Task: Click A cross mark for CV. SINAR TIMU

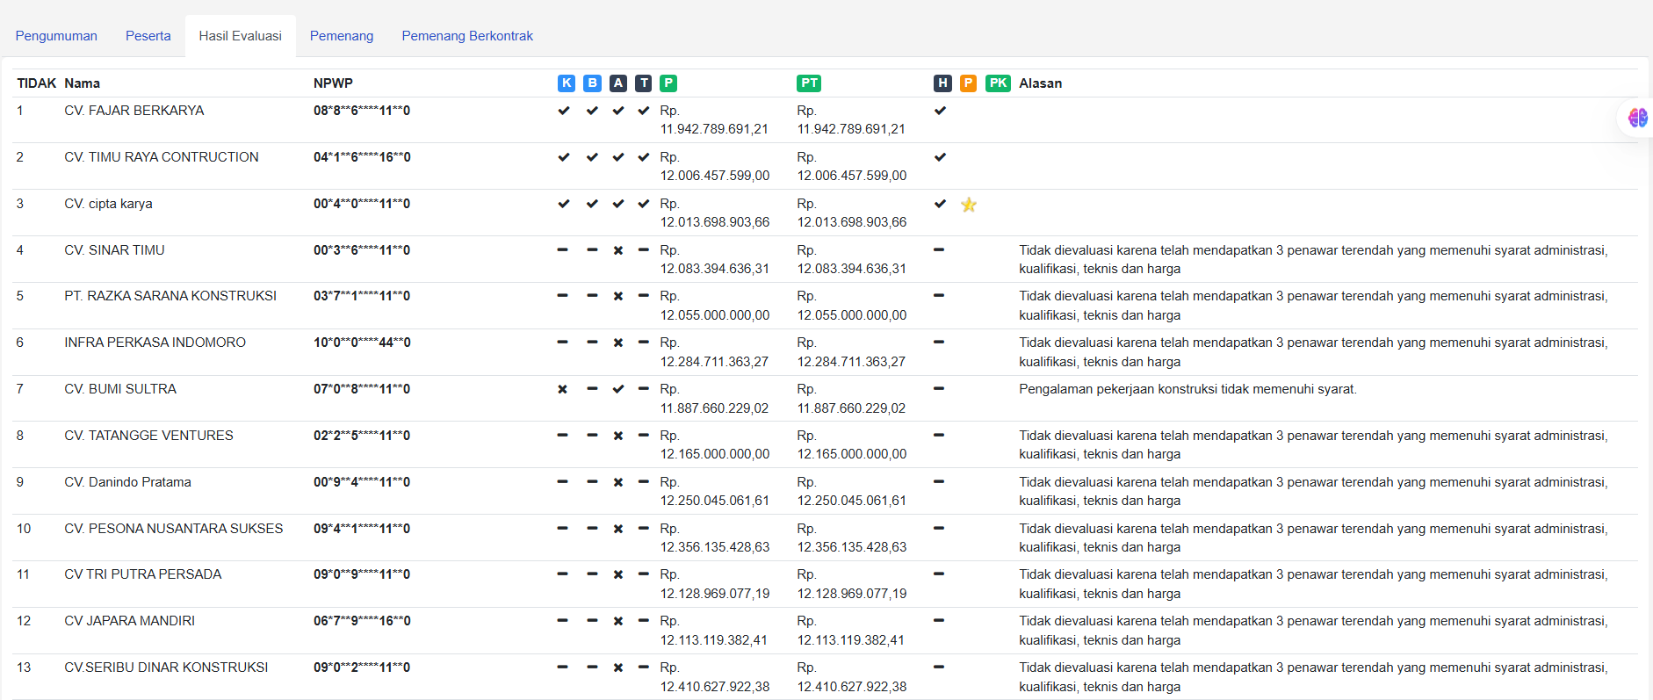Action: 618,250
